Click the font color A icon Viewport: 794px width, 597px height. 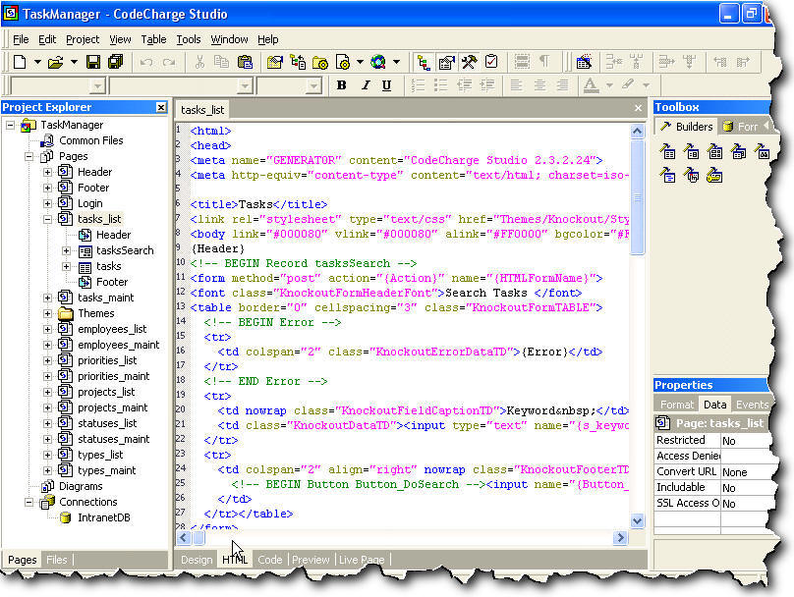click(x=591, y=85)
